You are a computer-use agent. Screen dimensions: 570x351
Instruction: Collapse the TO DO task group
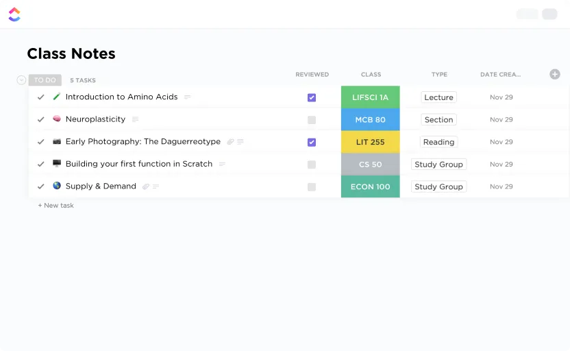pos(21,80)
